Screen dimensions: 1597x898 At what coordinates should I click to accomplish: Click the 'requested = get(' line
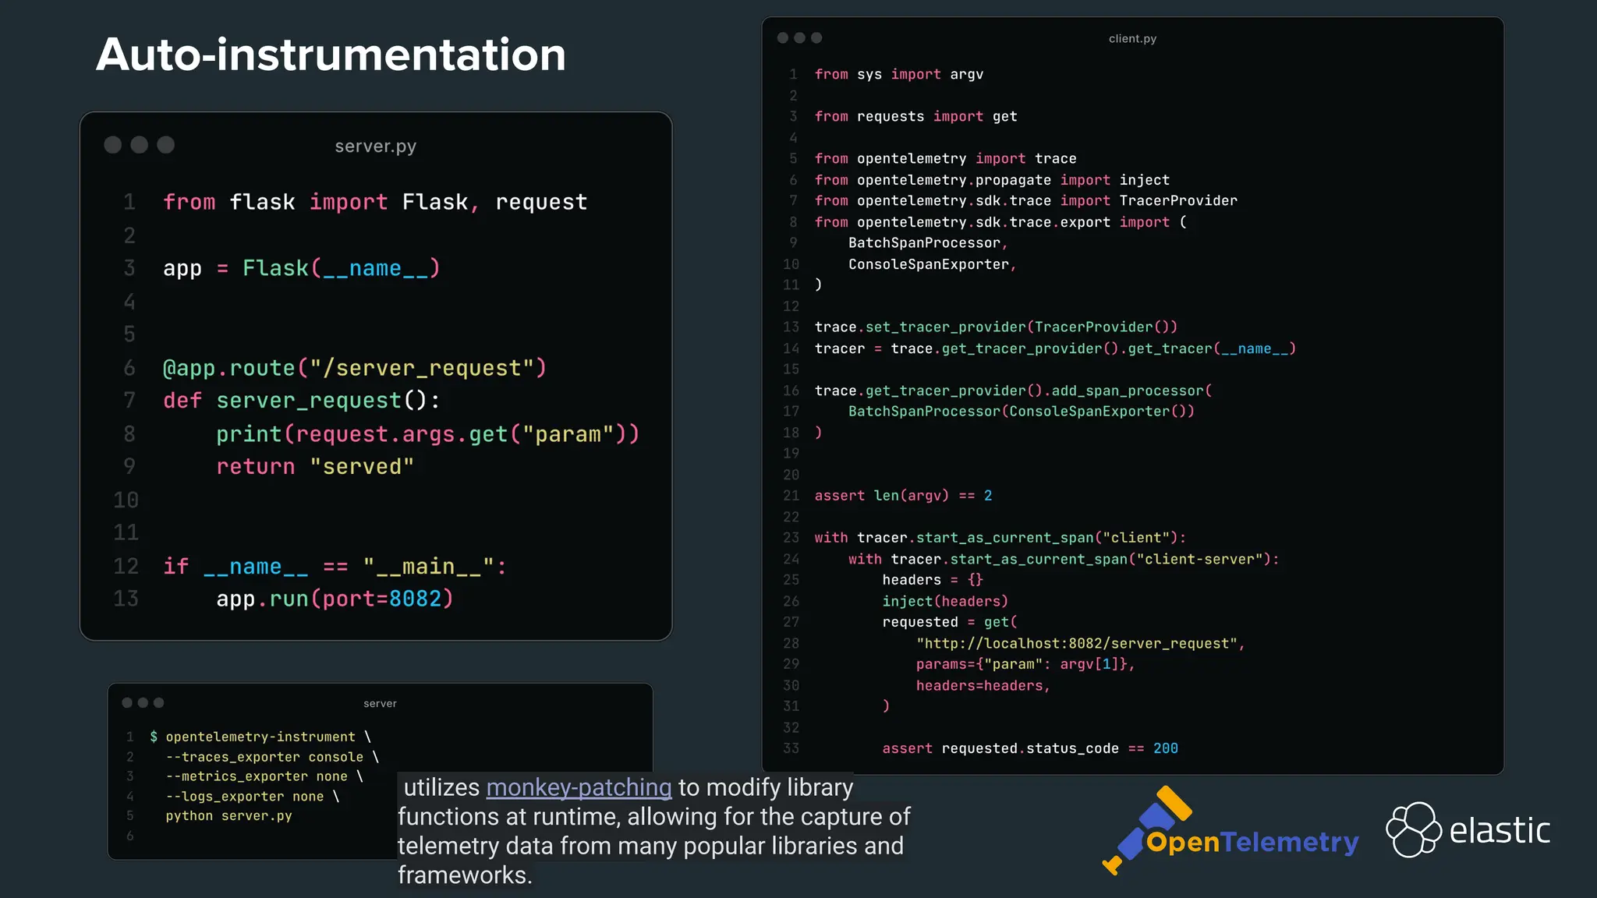[950, 622]
